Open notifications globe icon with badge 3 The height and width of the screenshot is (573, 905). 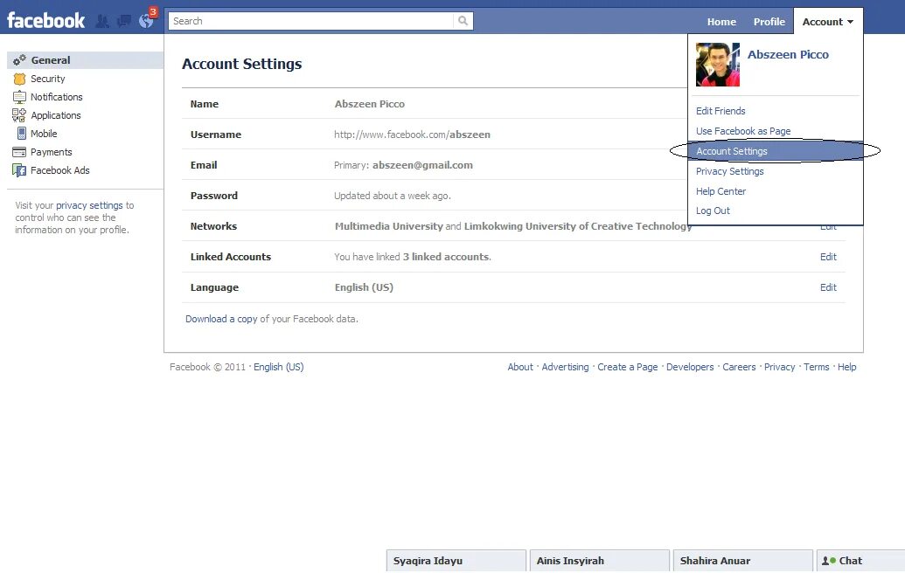pyautogui.click(x=147, y=21)
